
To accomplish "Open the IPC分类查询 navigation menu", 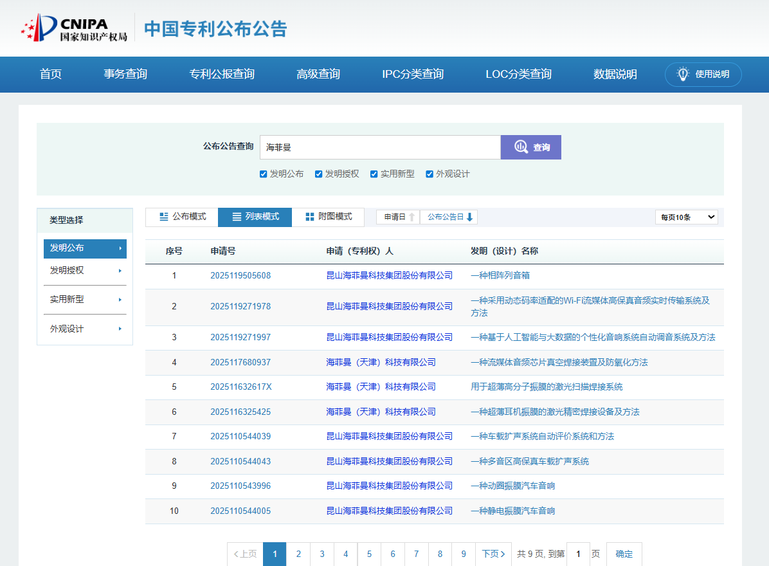I will pyautogui.click(x=413, y=74).
